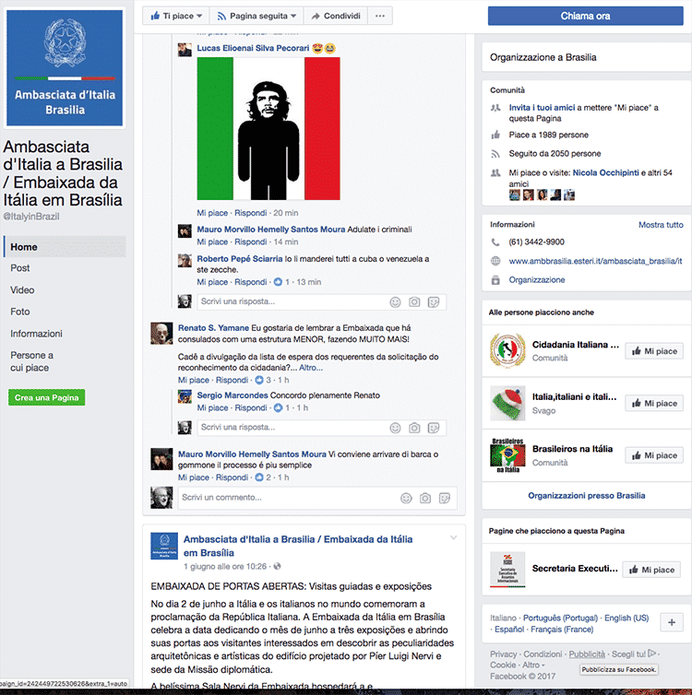
Task: Like the Brasileiros na Itália page
Action: point(654,455)
